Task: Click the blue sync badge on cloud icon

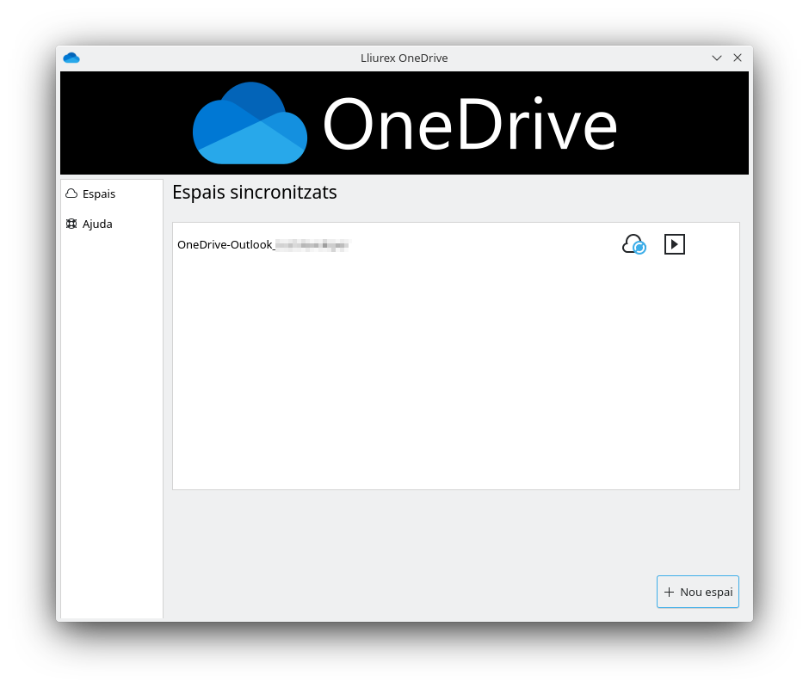Action: click(639, 248)
